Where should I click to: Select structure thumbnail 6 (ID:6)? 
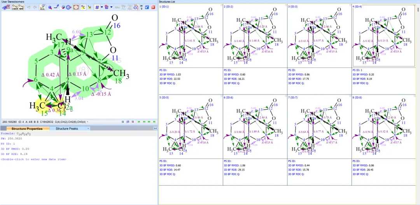pos(255,126)
